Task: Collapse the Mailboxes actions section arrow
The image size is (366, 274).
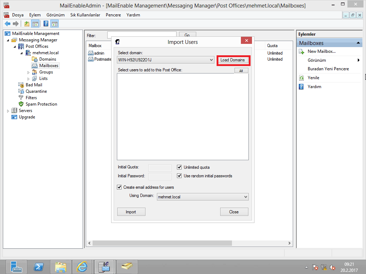Action: [x=358, y=43]
